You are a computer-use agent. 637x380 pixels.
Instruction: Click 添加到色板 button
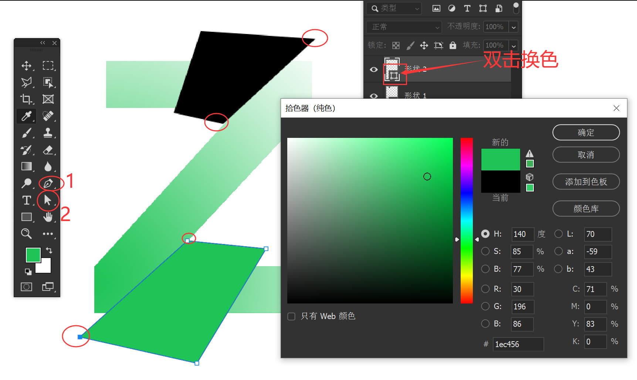click(586, 181)
